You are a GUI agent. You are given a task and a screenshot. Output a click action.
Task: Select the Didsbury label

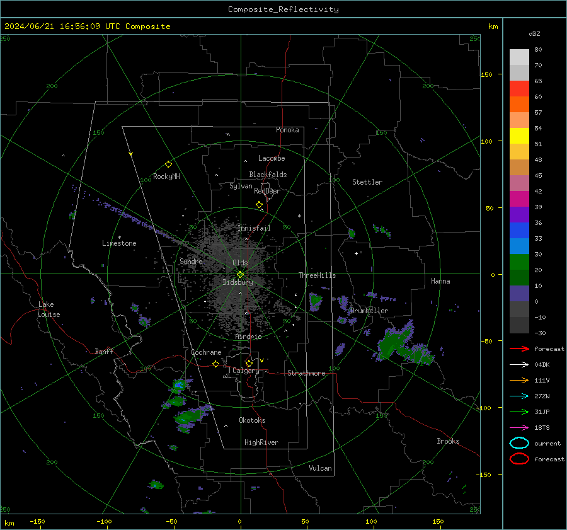point(238,282)
